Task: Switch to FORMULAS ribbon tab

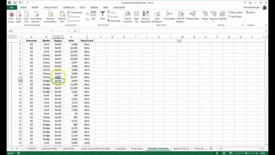Action: point(69,8)
